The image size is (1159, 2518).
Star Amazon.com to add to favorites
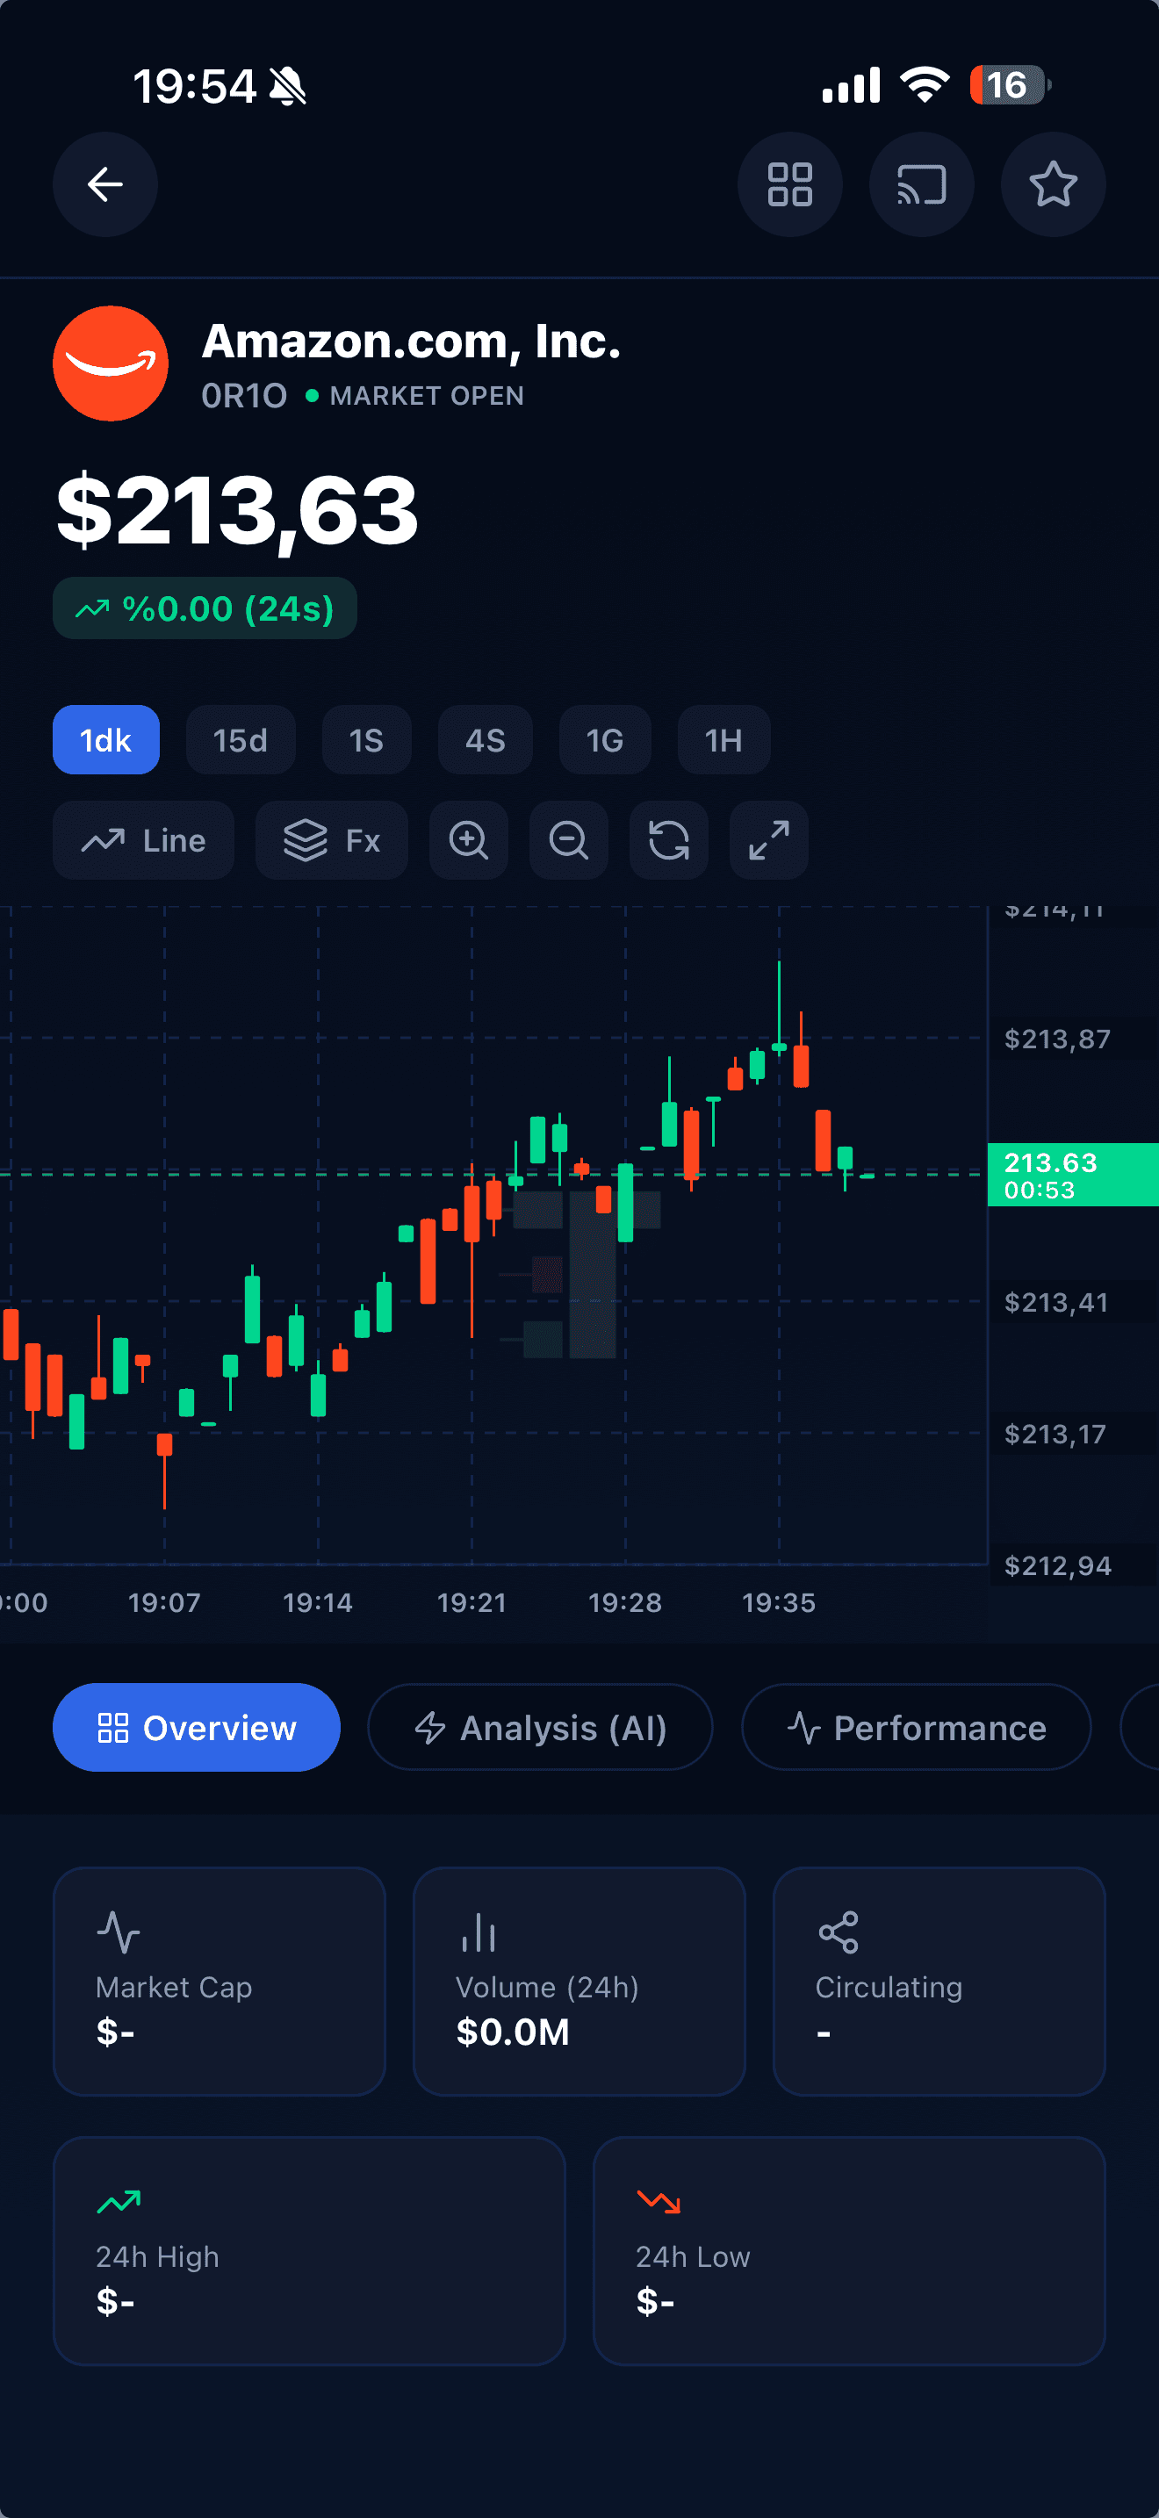pos(1053,184)
